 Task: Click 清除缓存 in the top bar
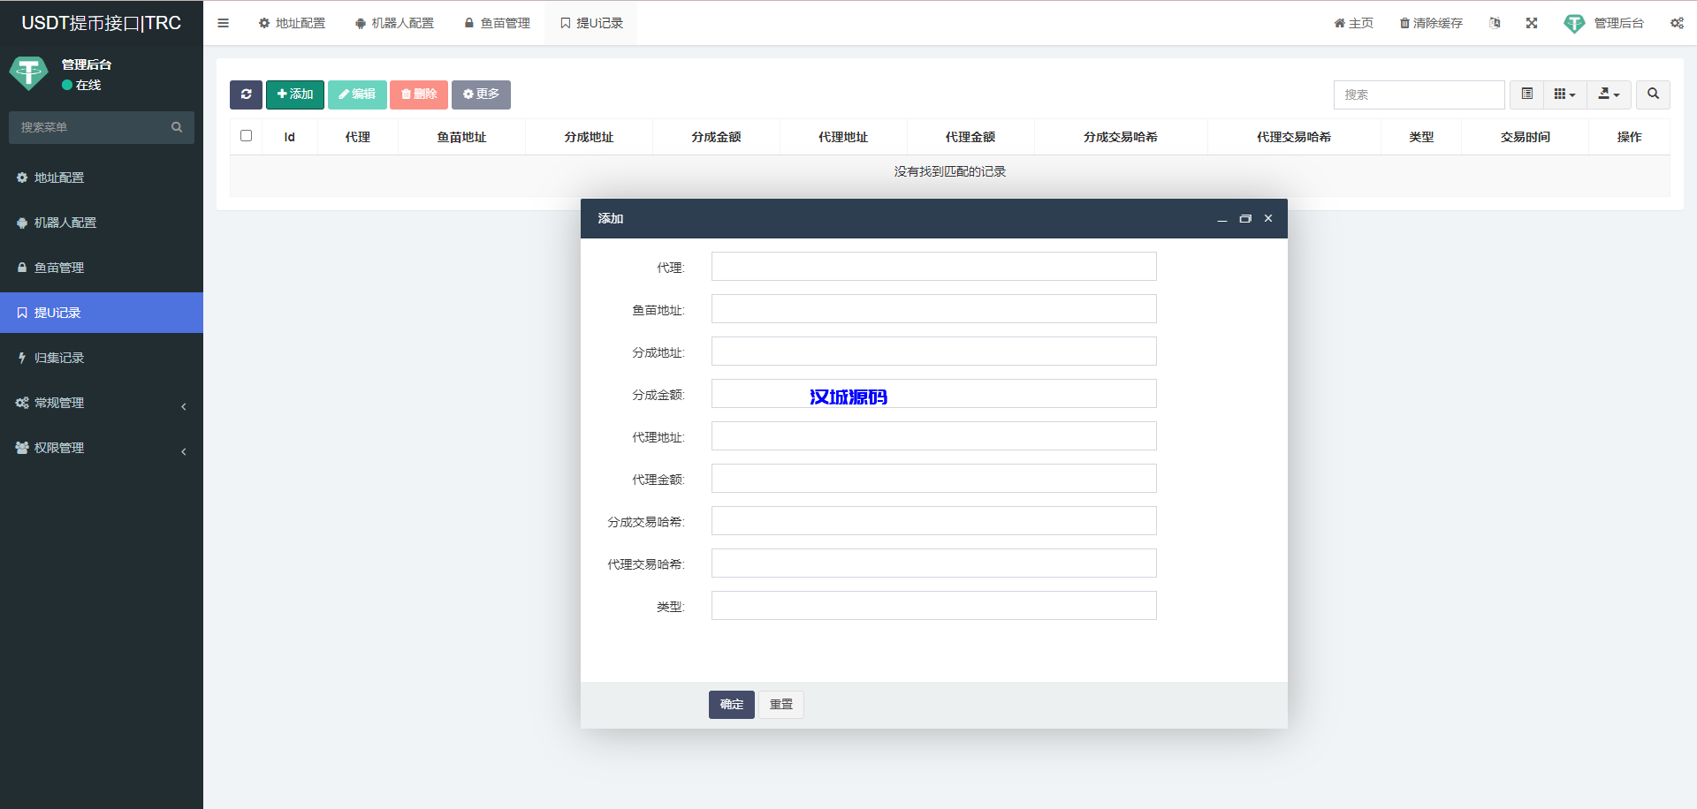[1431, 23]
